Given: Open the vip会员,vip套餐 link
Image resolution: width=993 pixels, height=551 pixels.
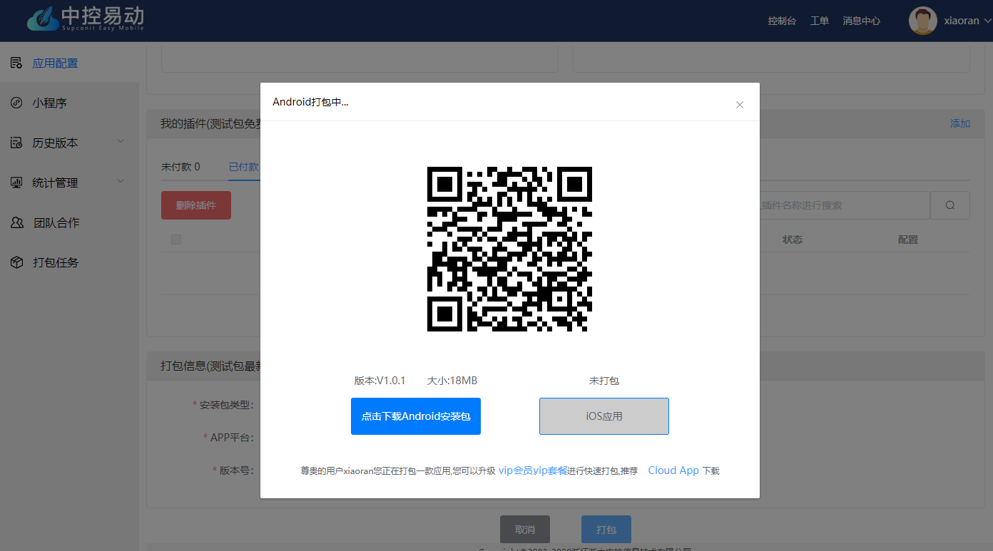Looking at the screenshot, I should [x=533, y=470].
